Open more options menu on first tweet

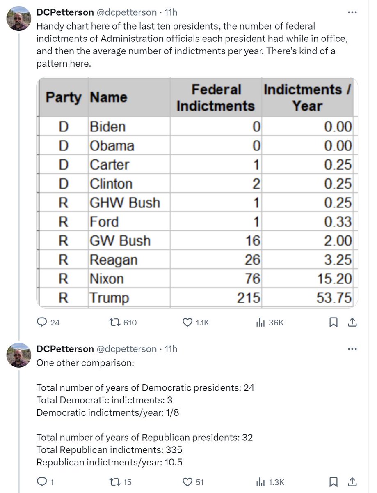(x=352, y=12)
